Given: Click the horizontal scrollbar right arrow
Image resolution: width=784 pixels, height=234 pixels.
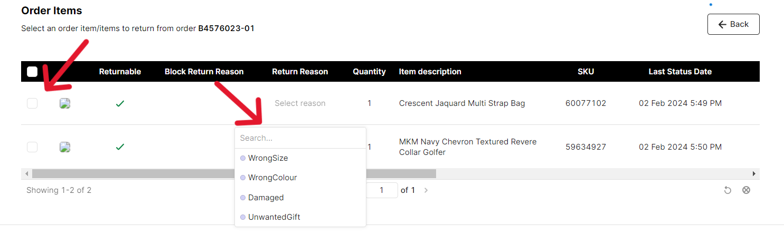Looking at the screenshot, I should click(754, 173).
